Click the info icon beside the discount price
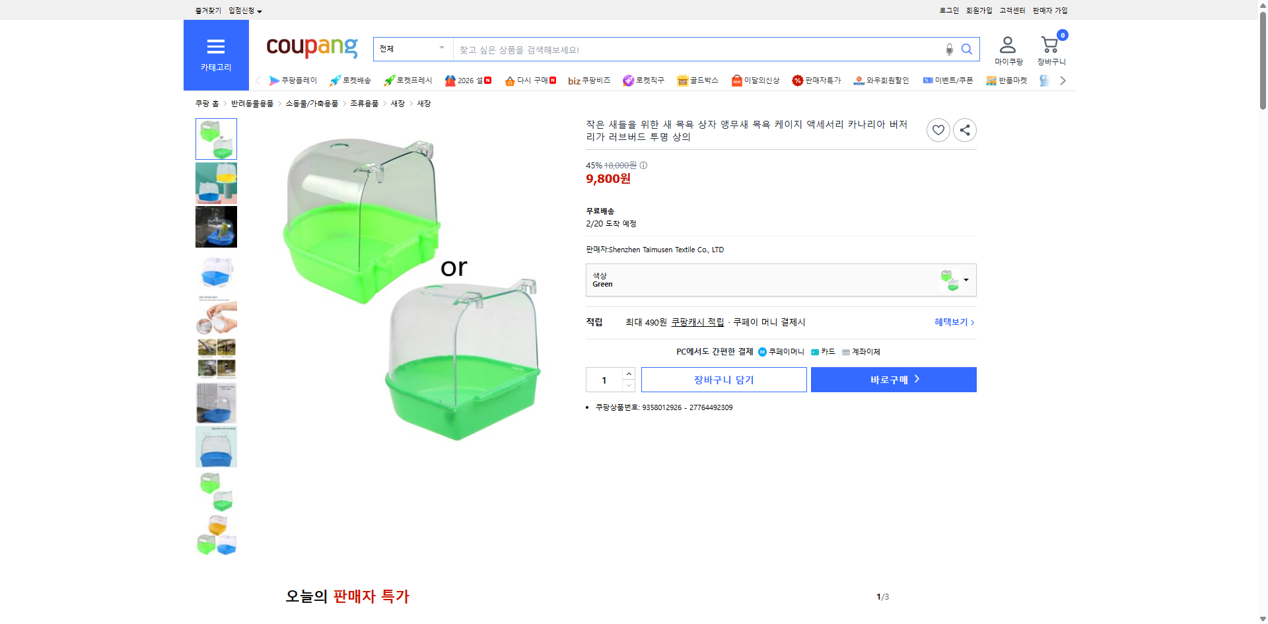Screen dimensions: 1268x624 coord(643,165)
